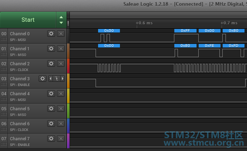
Task: Remove Channel 2 with its X button
Action: (61, 64)
